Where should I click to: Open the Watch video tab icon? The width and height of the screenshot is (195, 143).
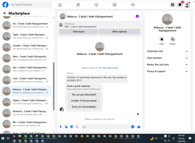tap(96, 5)
